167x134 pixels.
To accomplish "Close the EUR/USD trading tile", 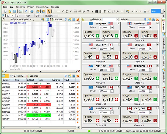I will coord(119,24).
